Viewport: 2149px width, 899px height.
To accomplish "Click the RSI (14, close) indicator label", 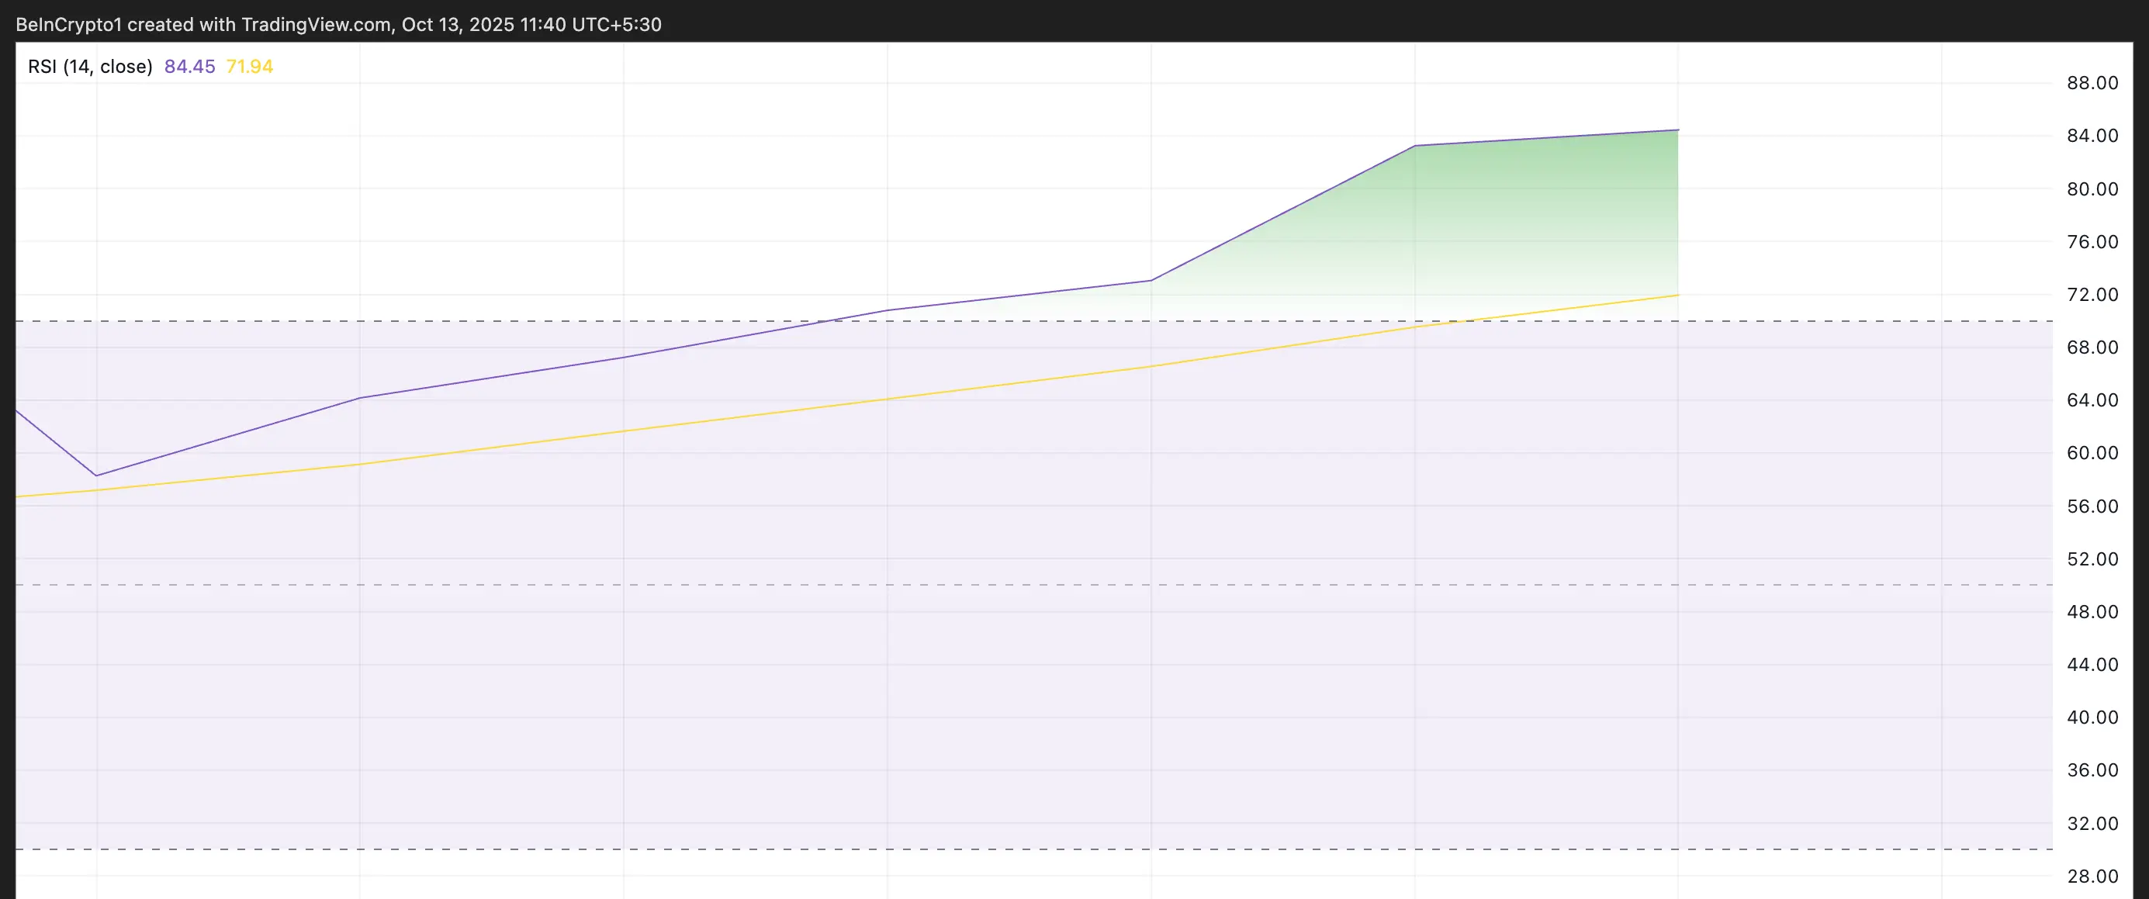I will point(90,67).
